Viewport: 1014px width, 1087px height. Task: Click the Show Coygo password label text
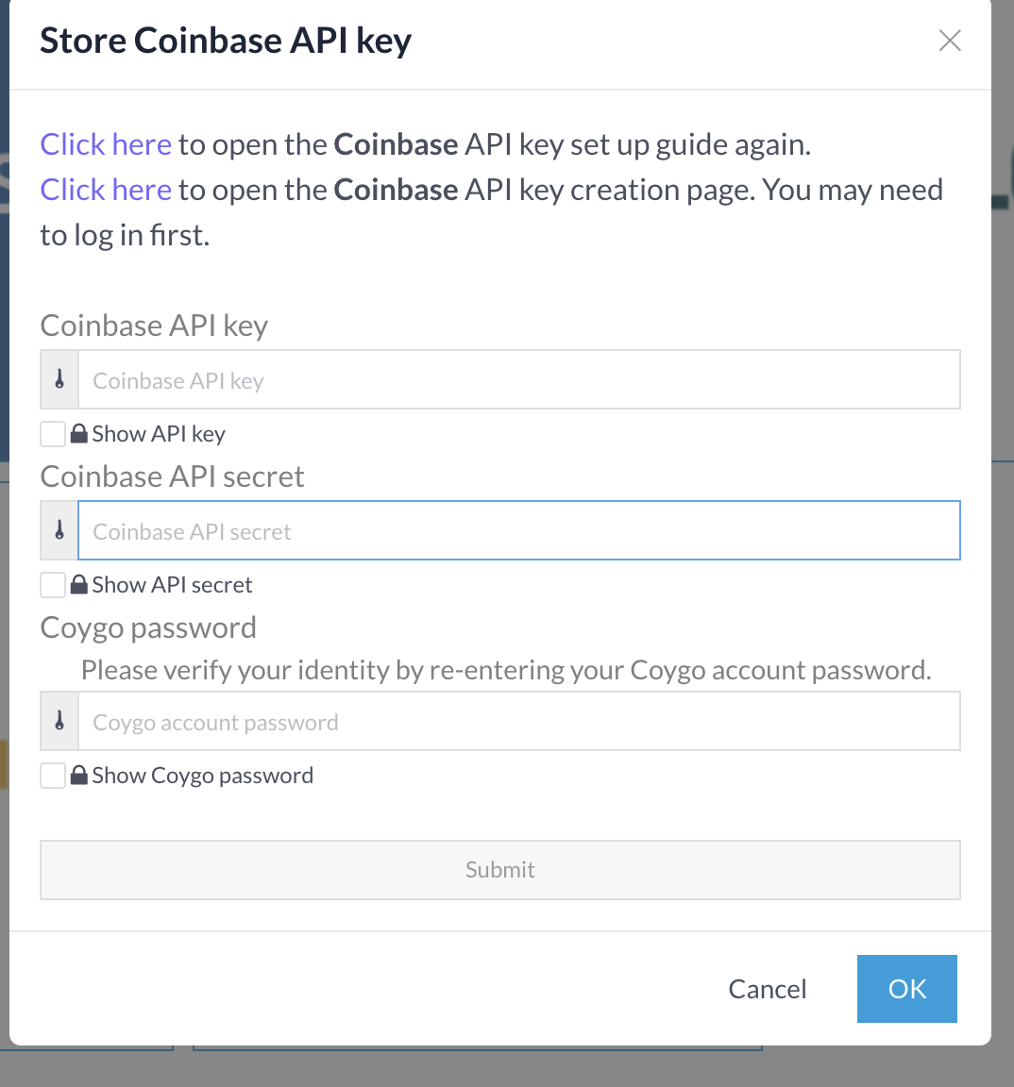(x=203, y=776)
